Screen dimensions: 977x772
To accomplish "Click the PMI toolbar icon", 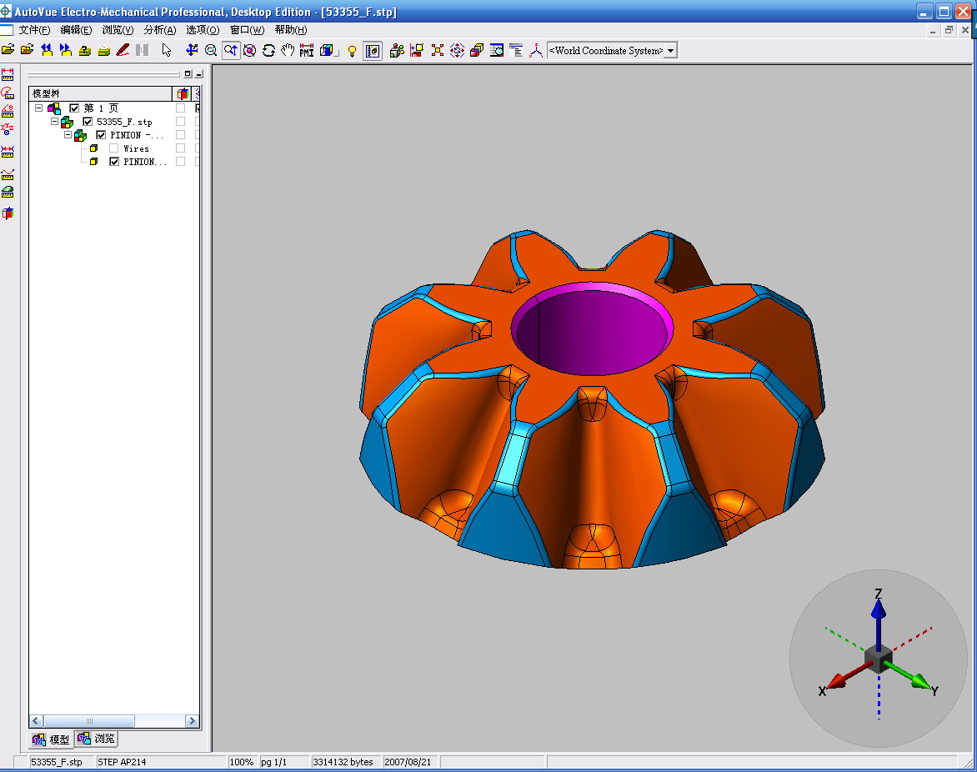I will point(307,51).
